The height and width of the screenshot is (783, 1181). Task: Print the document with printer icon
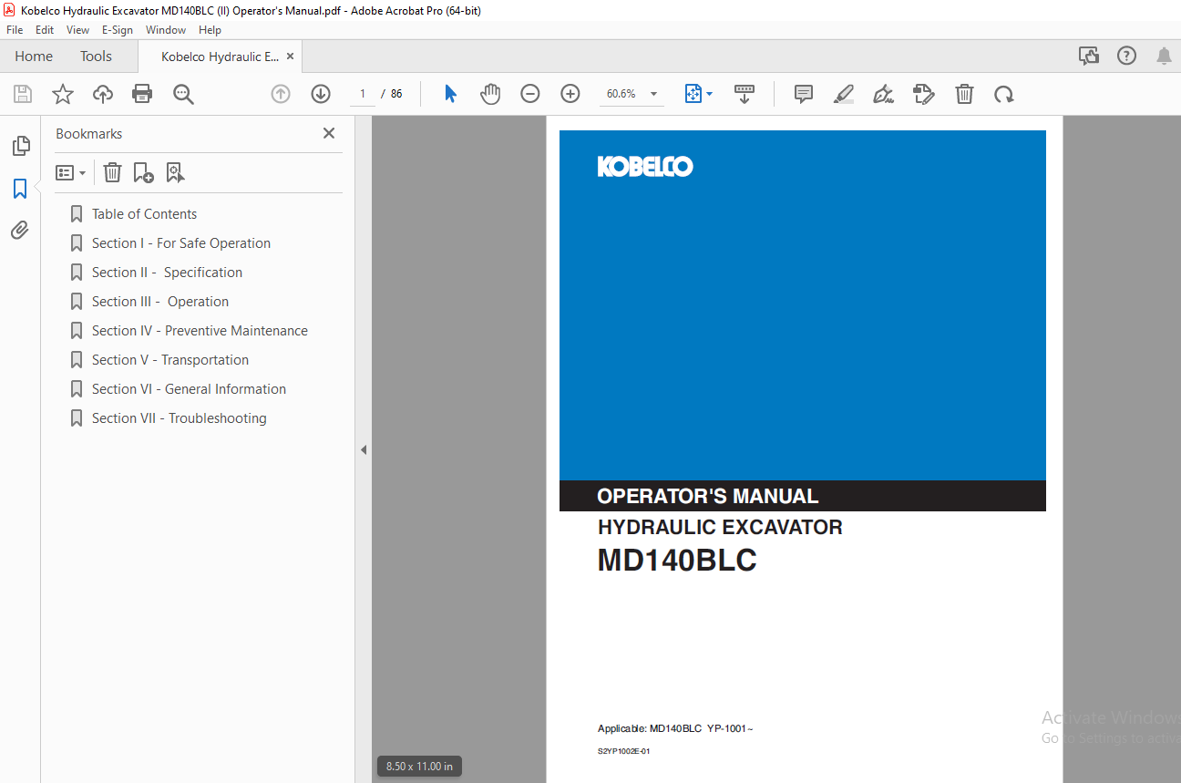pyautogui.click(x=142, y=94)
